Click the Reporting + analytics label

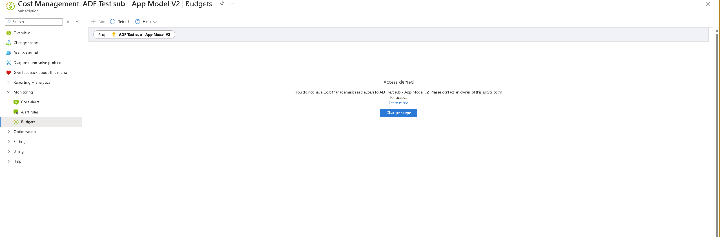32,82
